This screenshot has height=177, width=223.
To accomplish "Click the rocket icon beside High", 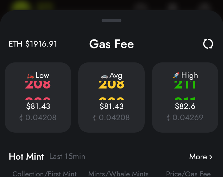I will (176, 75).
